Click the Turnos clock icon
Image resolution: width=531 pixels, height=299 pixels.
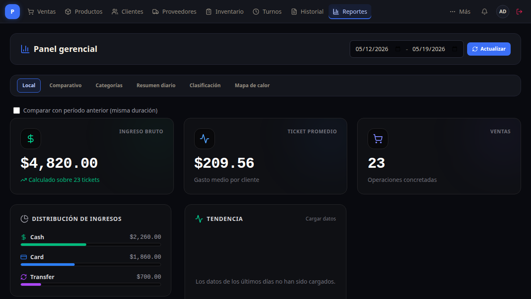(256, 12)
